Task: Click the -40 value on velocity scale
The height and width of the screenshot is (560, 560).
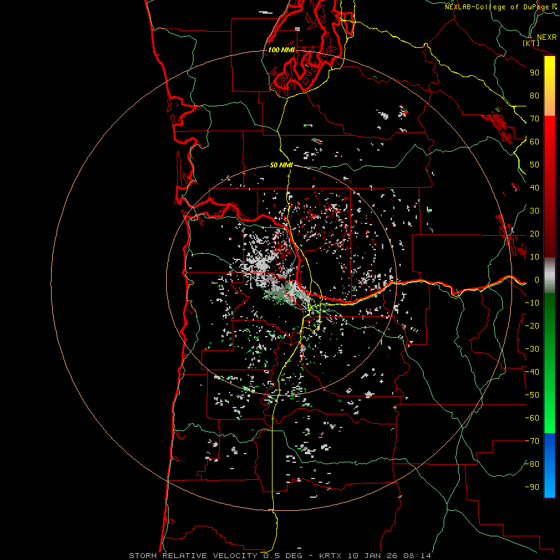Action: coord(532,372)
